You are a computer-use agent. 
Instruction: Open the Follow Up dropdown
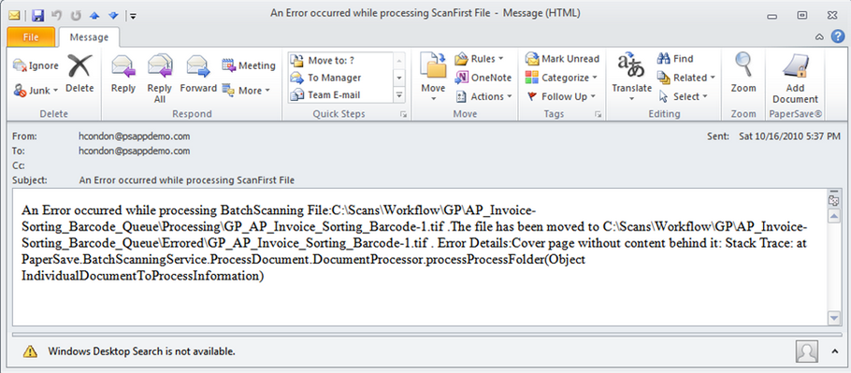(x=561, y=96)
